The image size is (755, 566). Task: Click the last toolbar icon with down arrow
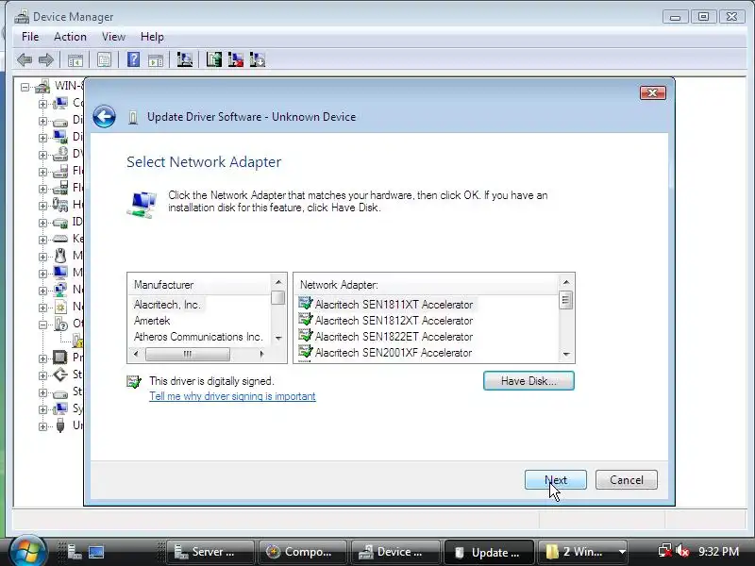point(258,59)
